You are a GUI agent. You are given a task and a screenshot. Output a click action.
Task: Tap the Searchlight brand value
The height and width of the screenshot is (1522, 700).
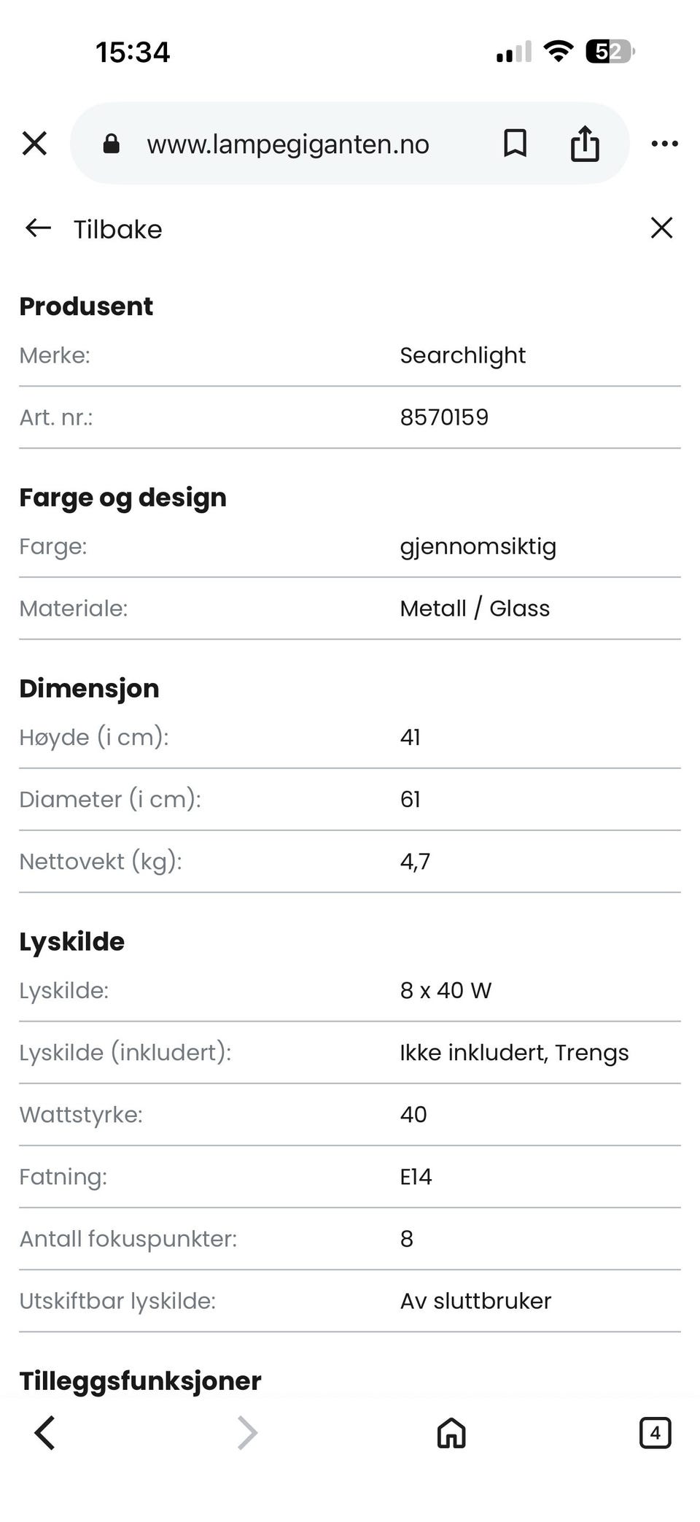tap(462, 355)
